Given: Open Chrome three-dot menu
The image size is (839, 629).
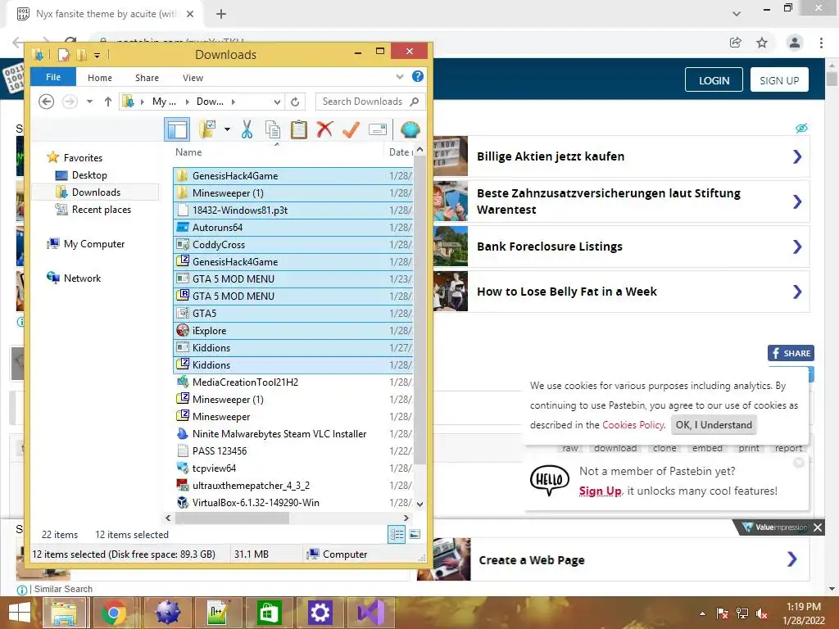Looking at the screenshot, I should [x=821, y=43].
